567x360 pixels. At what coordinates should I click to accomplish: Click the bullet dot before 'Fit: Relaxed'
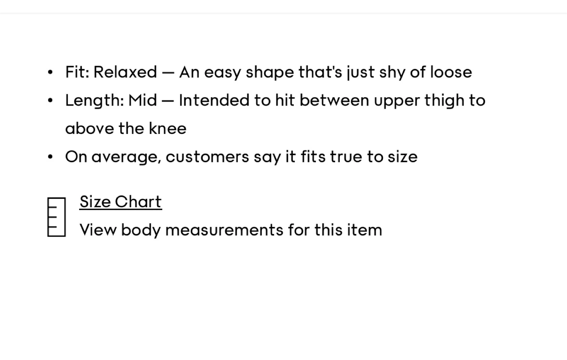point(50,72)
